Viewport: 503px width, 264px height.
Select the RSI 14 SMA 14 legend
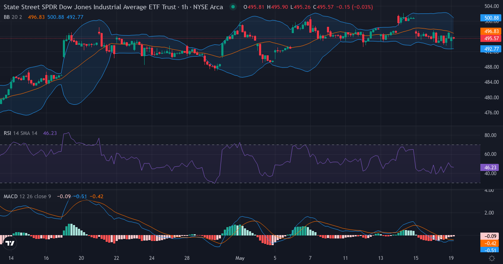[21, 133]
